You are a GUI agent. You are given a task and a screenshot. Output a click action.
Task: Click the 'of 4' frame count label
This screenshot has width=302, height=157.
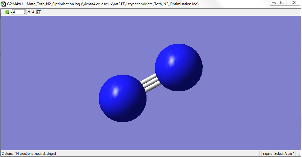pos(31,12)
